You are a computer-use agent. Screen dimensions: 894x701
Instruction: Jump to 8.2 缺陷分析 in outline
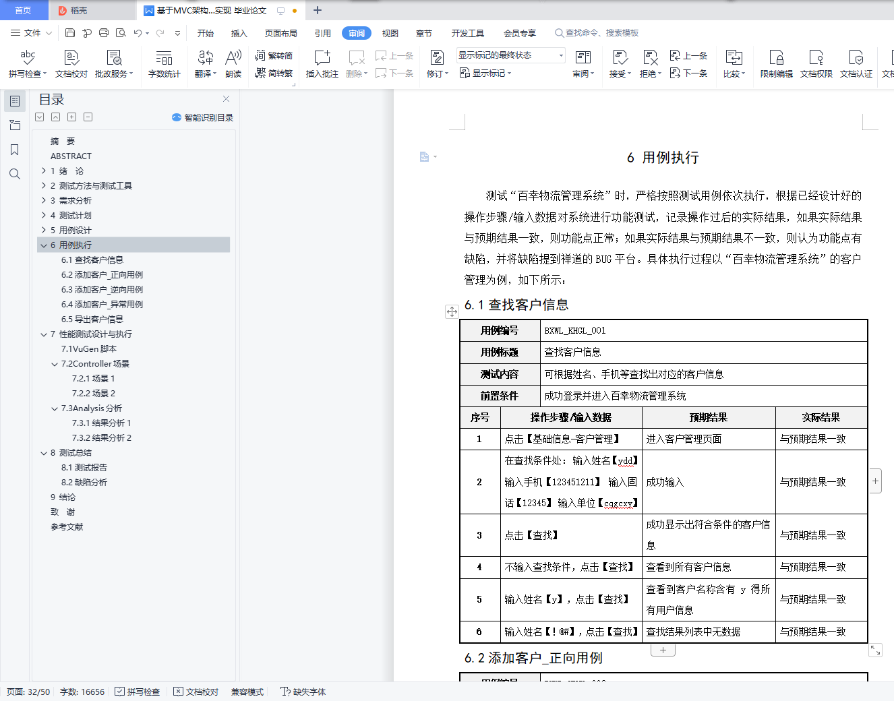point(84,483)
